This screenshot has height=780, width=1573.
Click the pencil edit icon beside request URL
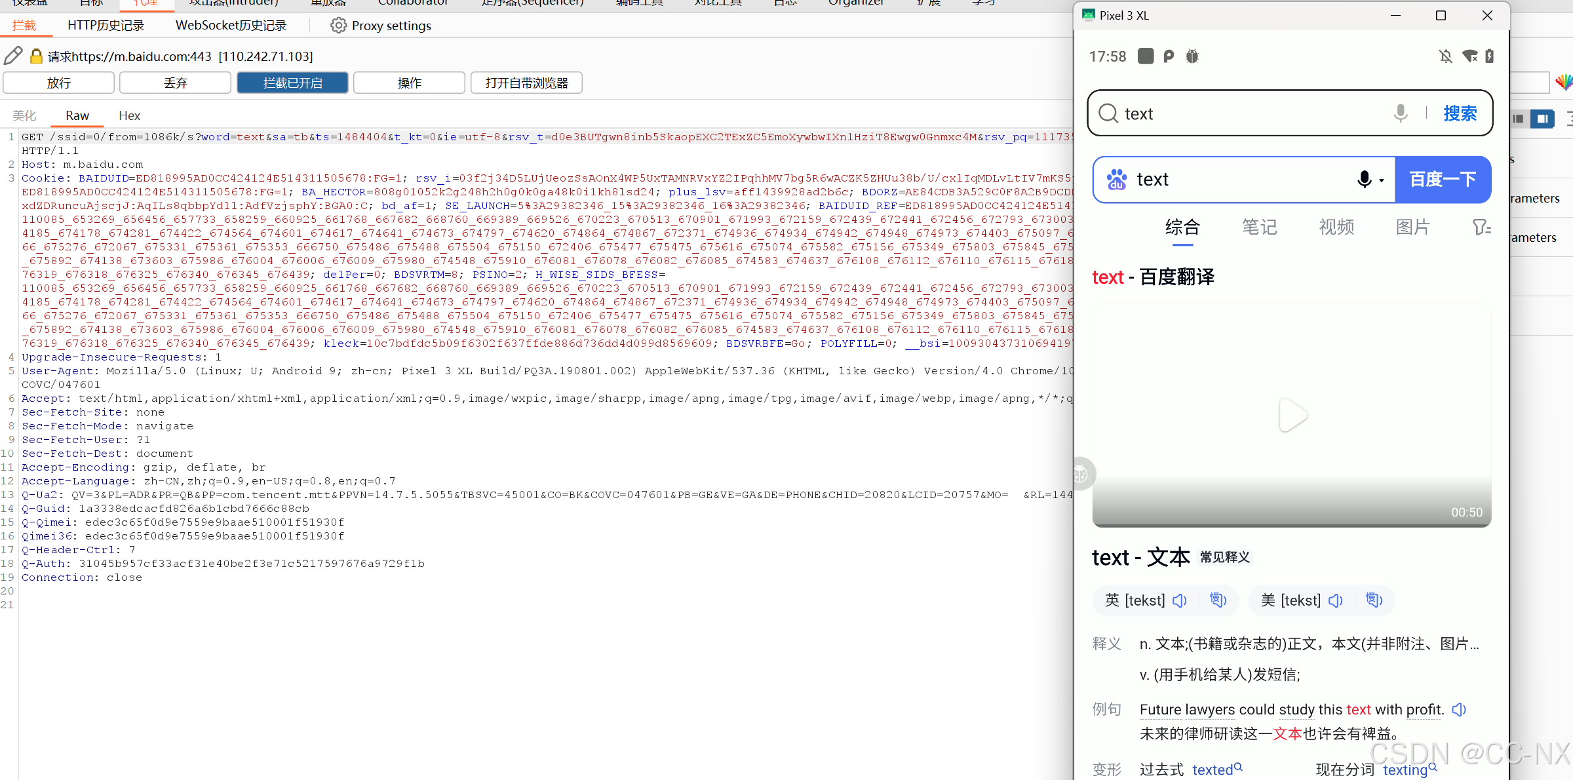click(13, 56)
